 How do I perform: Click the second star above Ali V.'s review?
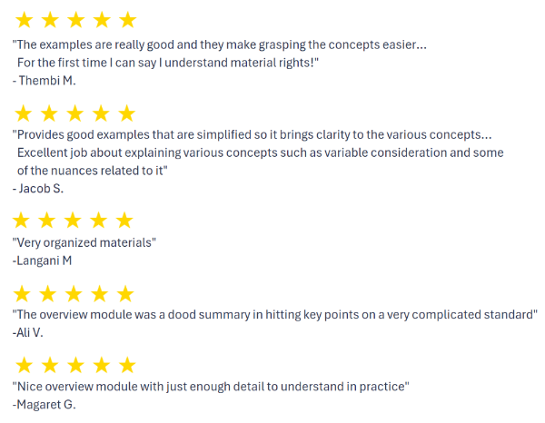(x=48, y=294)
